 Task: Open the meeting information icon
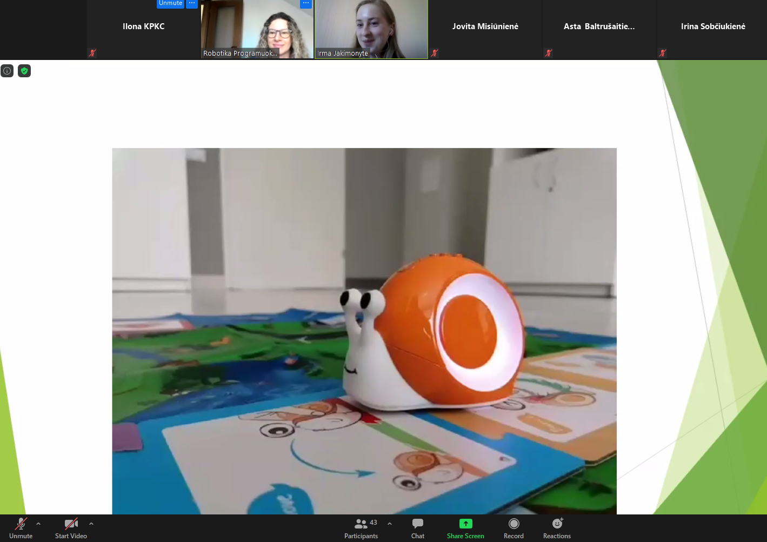(7, 71)
